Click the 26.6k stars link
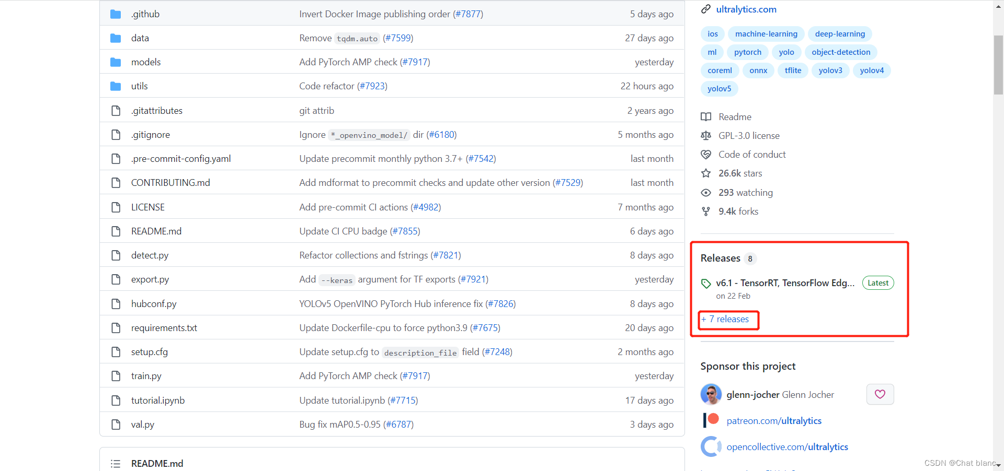Screen dimensions: 1004x471 740,173
